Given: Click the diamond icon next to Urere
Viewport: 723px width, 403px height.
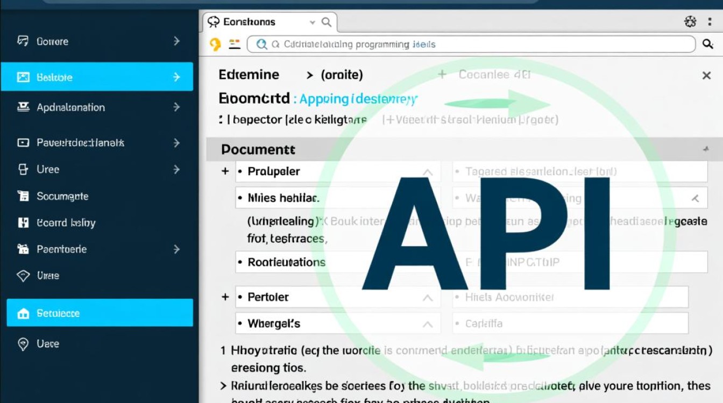Looking at the screenshot, I should pos(23,276).
